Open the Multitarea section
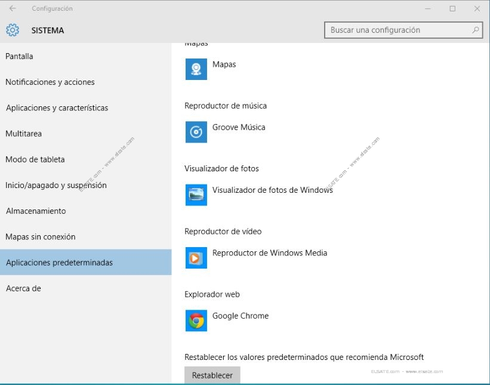Image resolution: width=490 pixels, height=385 pixels. point(85,134)
